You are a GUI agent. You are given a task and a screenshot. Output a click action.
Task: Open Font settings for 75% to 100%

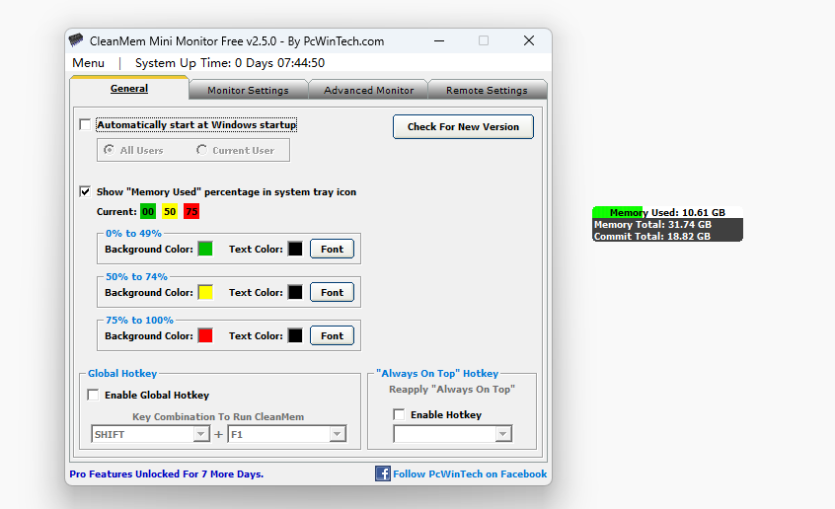point(332,335)
